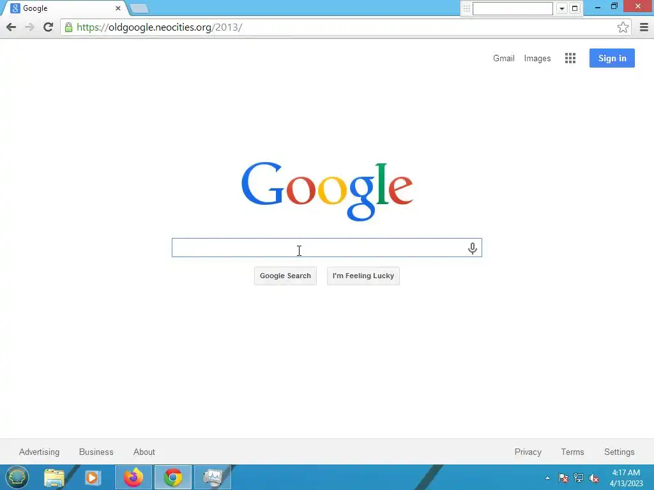
Task: Click the network tray icon
Action: pos(579,478)
